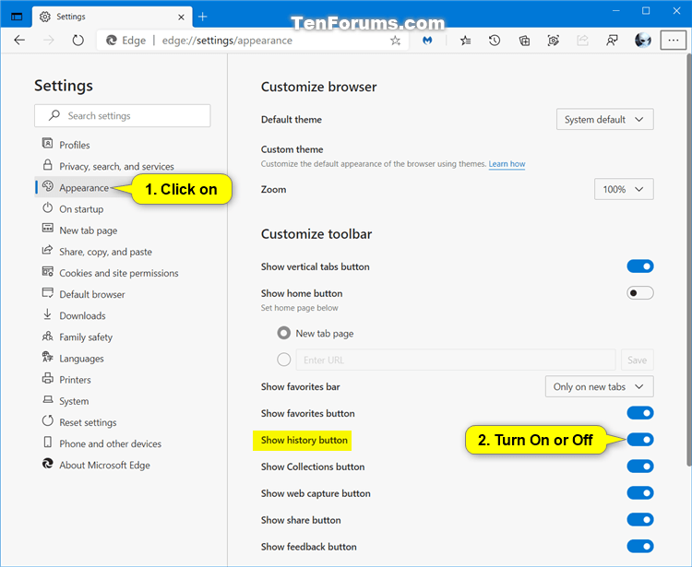The image size is (692, 567).
Task: Toggle Show favorites button switch
Action: tap(640, 413)
